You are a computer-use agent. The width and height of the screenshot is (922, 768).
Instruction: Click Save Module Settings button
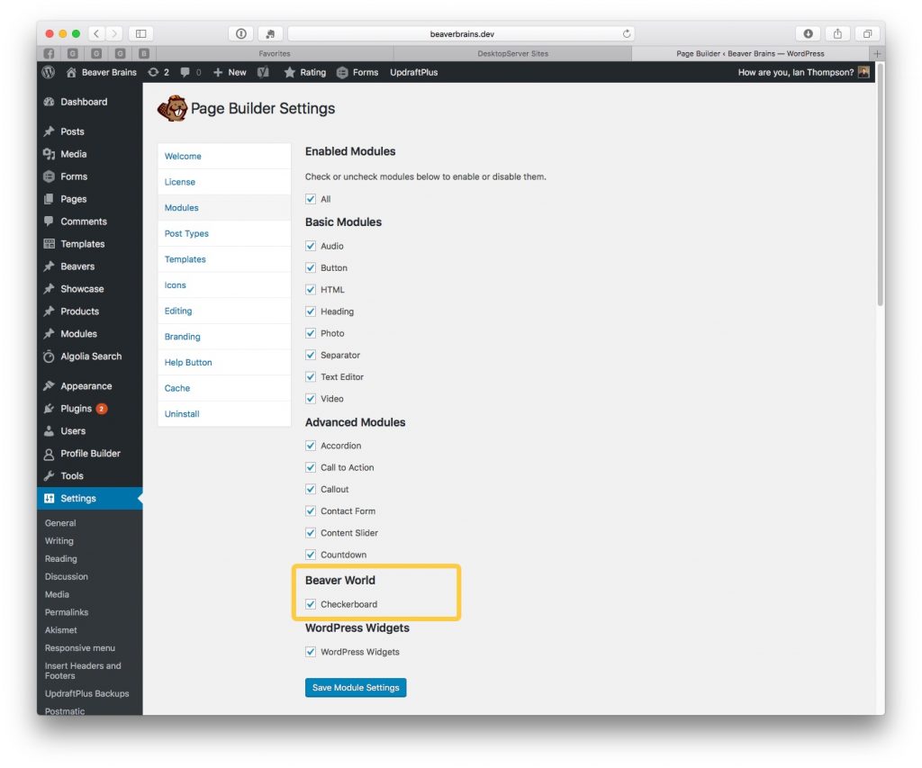356,688
